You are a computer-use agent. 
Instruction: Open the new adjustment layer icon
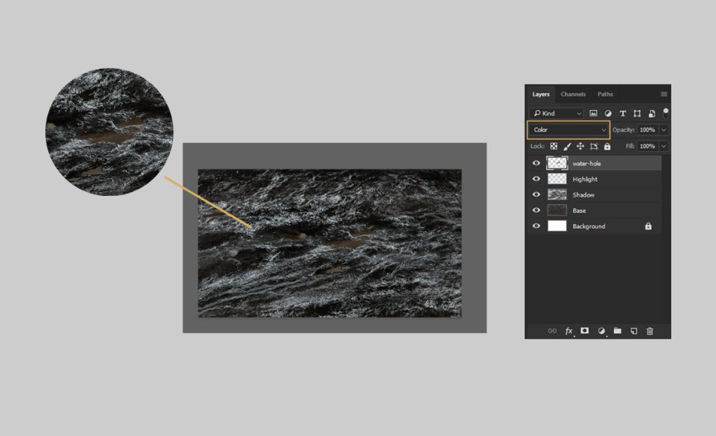[601, 330]
